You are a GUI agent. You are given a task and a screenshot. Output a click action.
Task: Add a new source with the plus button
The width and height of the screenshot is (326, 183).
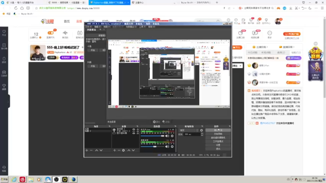115,150
